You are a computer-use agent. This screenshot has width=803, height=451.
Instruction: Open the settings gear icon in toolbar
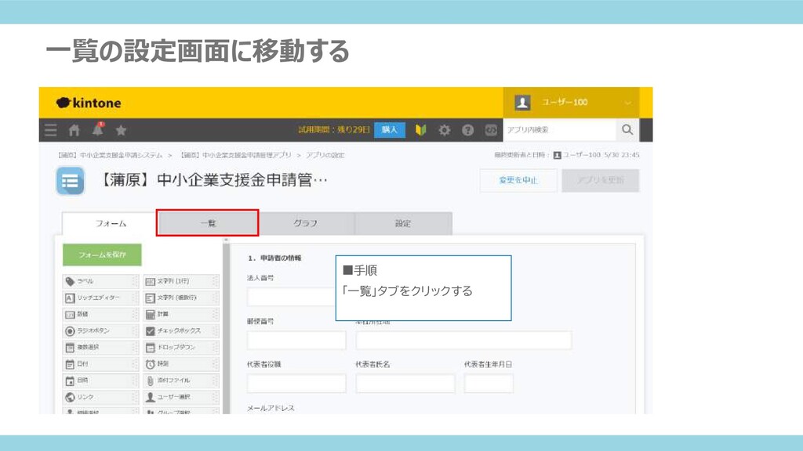click(444, 130)
